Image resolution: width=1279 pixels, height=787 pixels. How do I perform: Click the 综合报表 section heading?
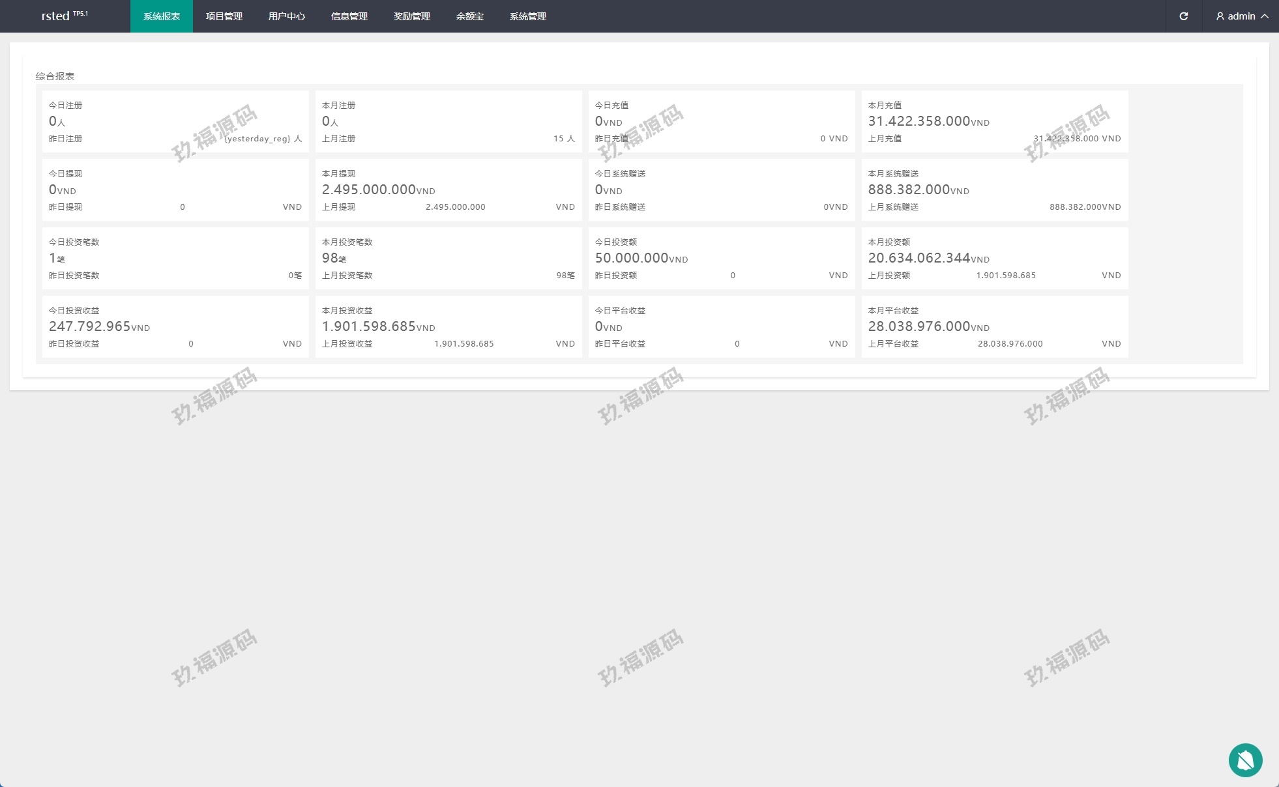[x=55, y=76]
